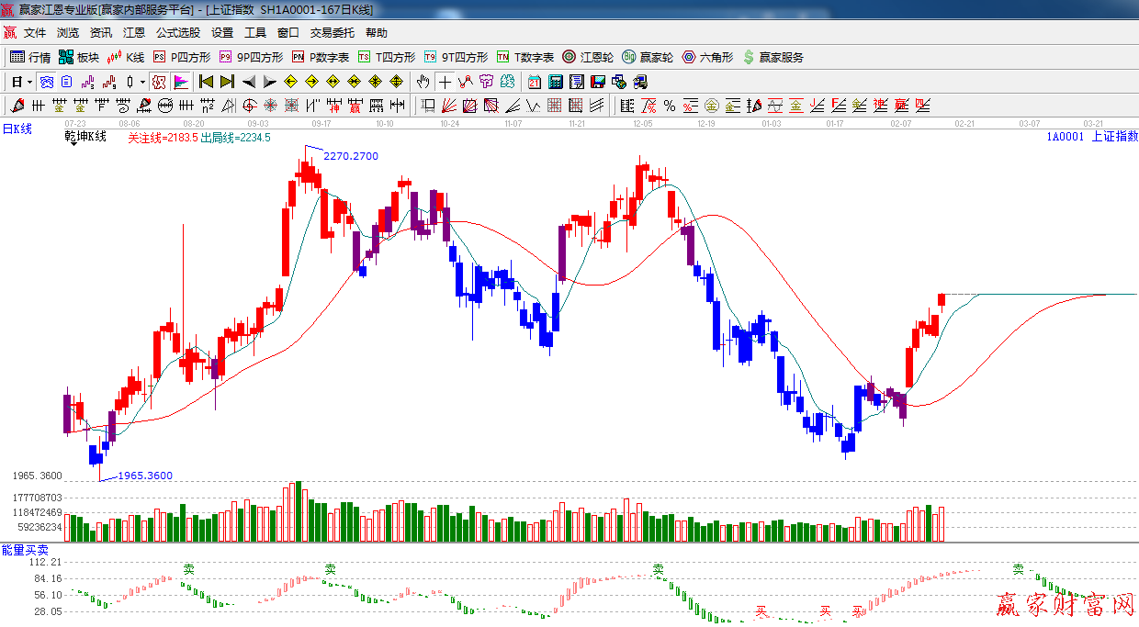Open the 江恩轮 (Gann wheel) tool
Screen dimensions: 1139x627
(588, 57)
